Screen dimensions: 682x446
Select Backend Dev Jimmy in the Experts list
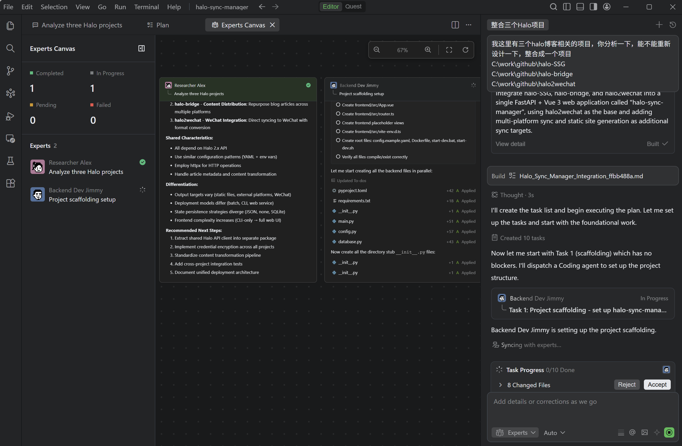88,195
